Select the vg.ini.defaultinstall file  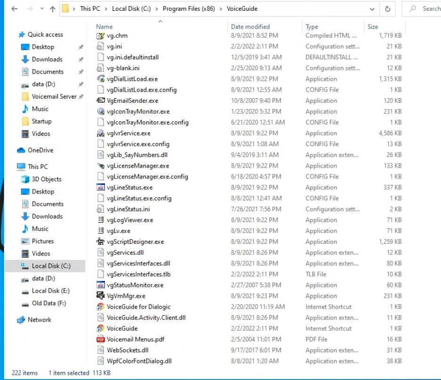(x=133, y=57)
